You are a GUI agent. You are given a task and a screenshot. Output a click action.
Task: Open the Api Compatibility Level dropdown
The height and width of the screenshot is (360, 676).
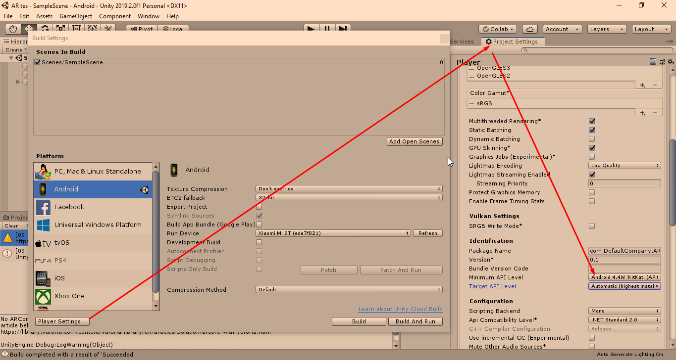click(624, 320)
